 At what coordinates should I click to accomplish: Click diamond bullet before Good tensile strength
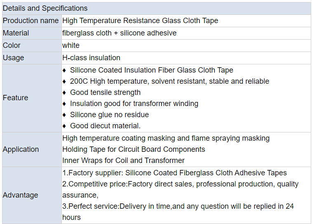[x=64, y=92]
